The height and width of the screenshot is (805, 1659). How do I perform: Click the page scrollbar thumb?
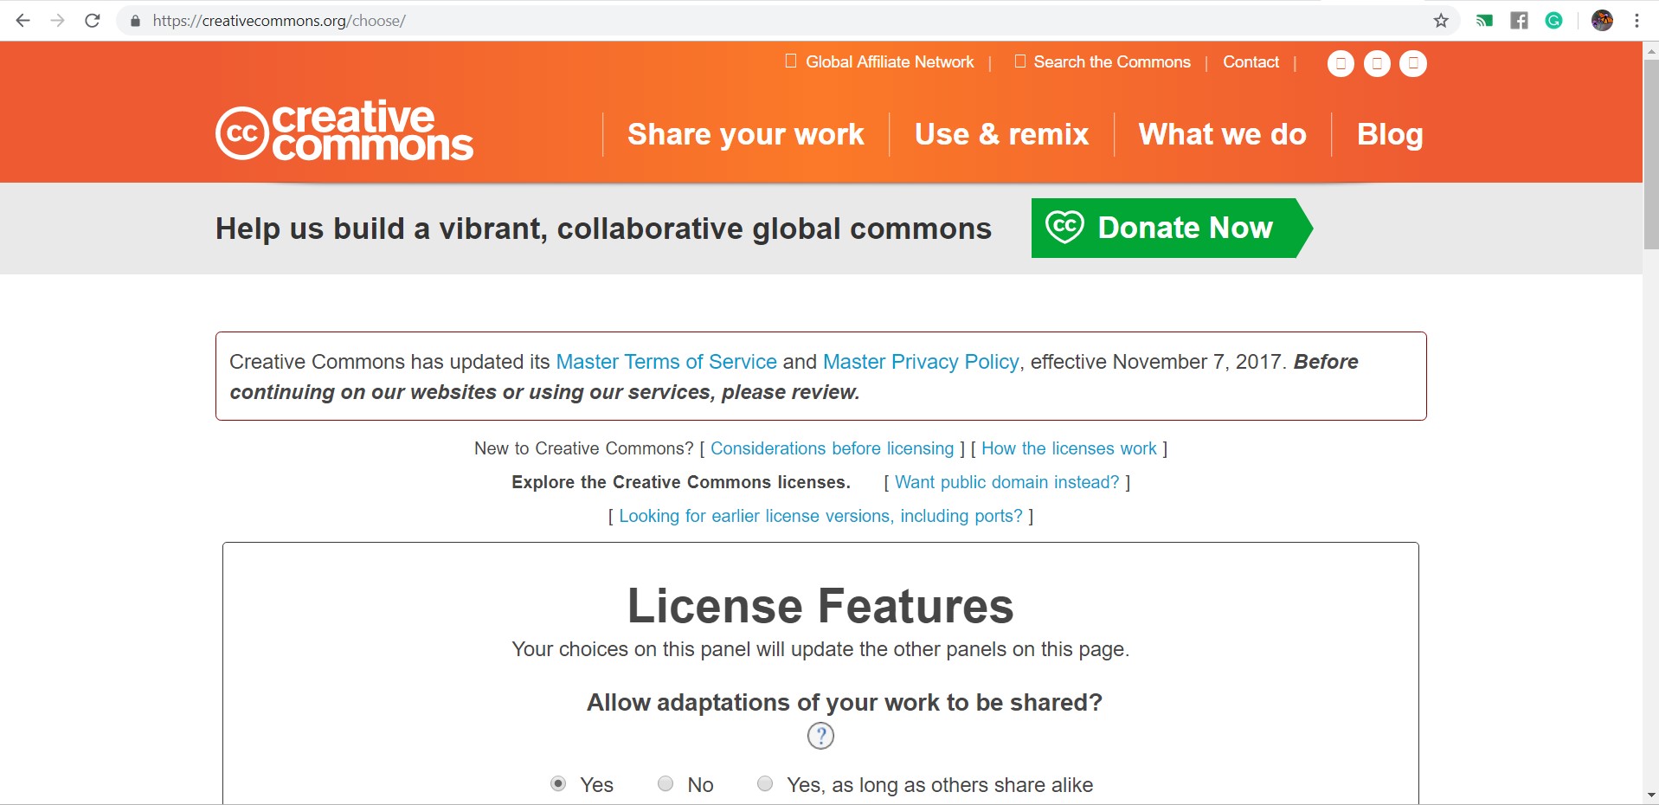click(x=1651, y=154)
